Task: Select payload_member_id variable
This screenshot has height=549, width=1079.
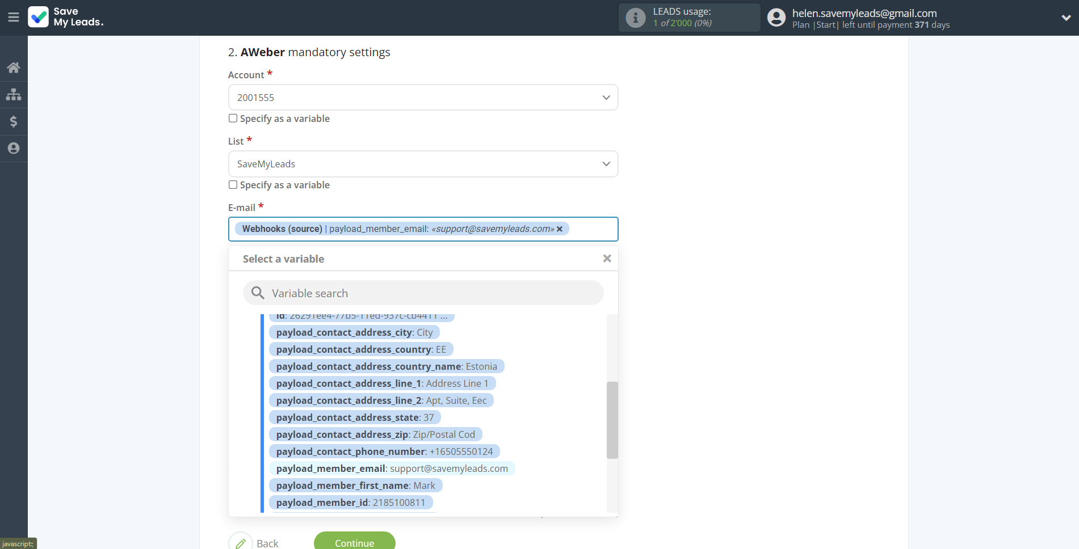Action: click(350, 502)
